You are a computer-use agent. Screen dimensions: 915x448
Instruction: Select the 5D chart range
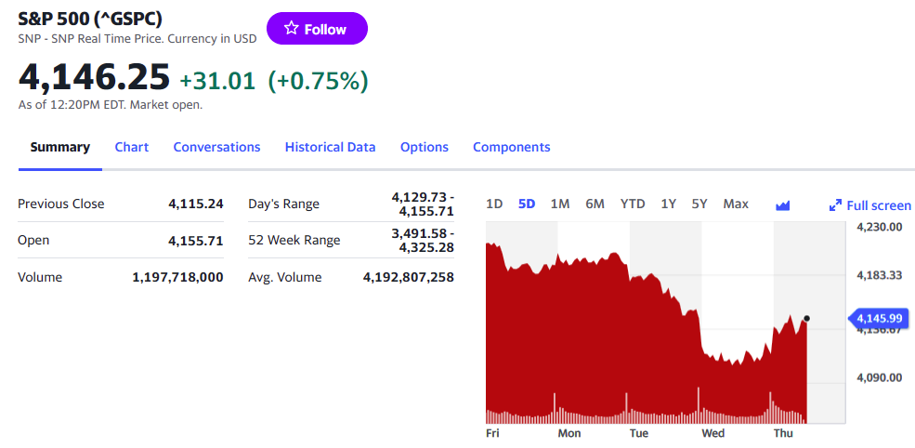coord(527,204)
